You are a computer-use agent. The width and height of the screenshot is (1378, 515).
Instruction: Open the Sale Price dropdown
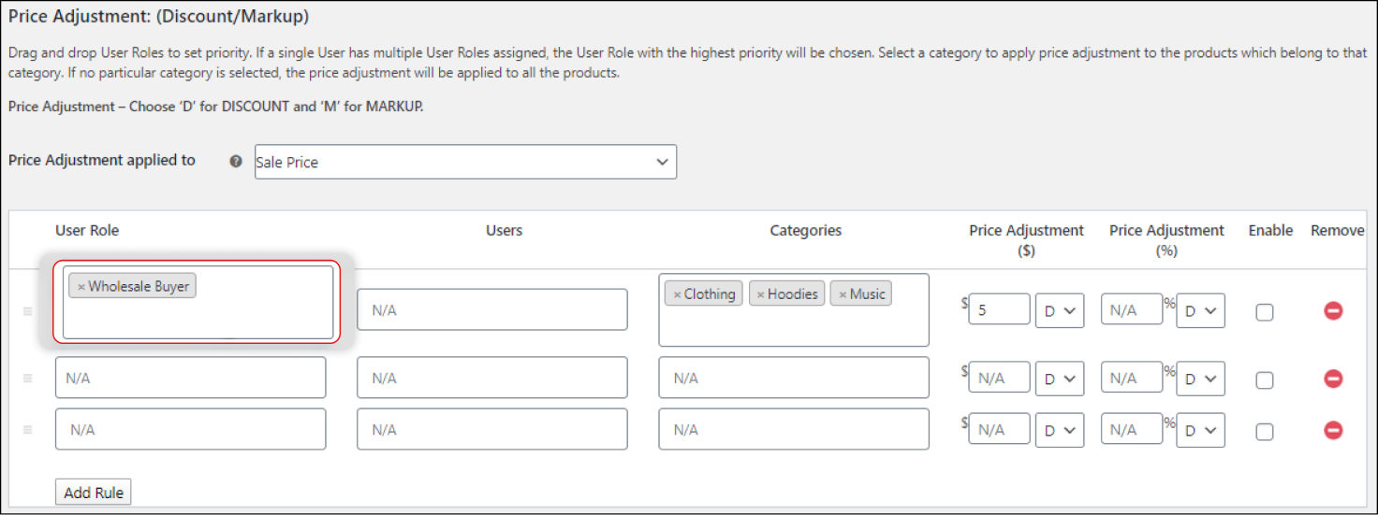(465, 162)
